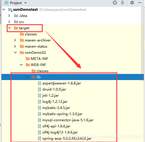This screenshot has width=145, height=142.
Task: Collapse the WEB-INF folder chevron
Action: click(21, 65)
